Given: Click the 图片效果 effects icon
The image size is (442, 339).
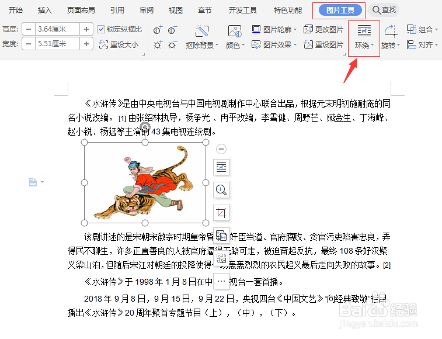Looking at the screenshot, I should click(256, 44).
